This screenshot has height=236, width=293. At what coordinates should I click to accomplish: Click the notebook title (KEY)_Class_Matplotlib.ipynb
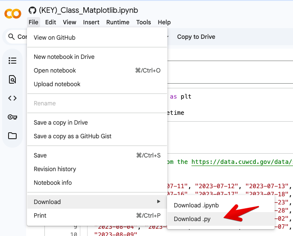pyautogui.click(x=88, y=10)
